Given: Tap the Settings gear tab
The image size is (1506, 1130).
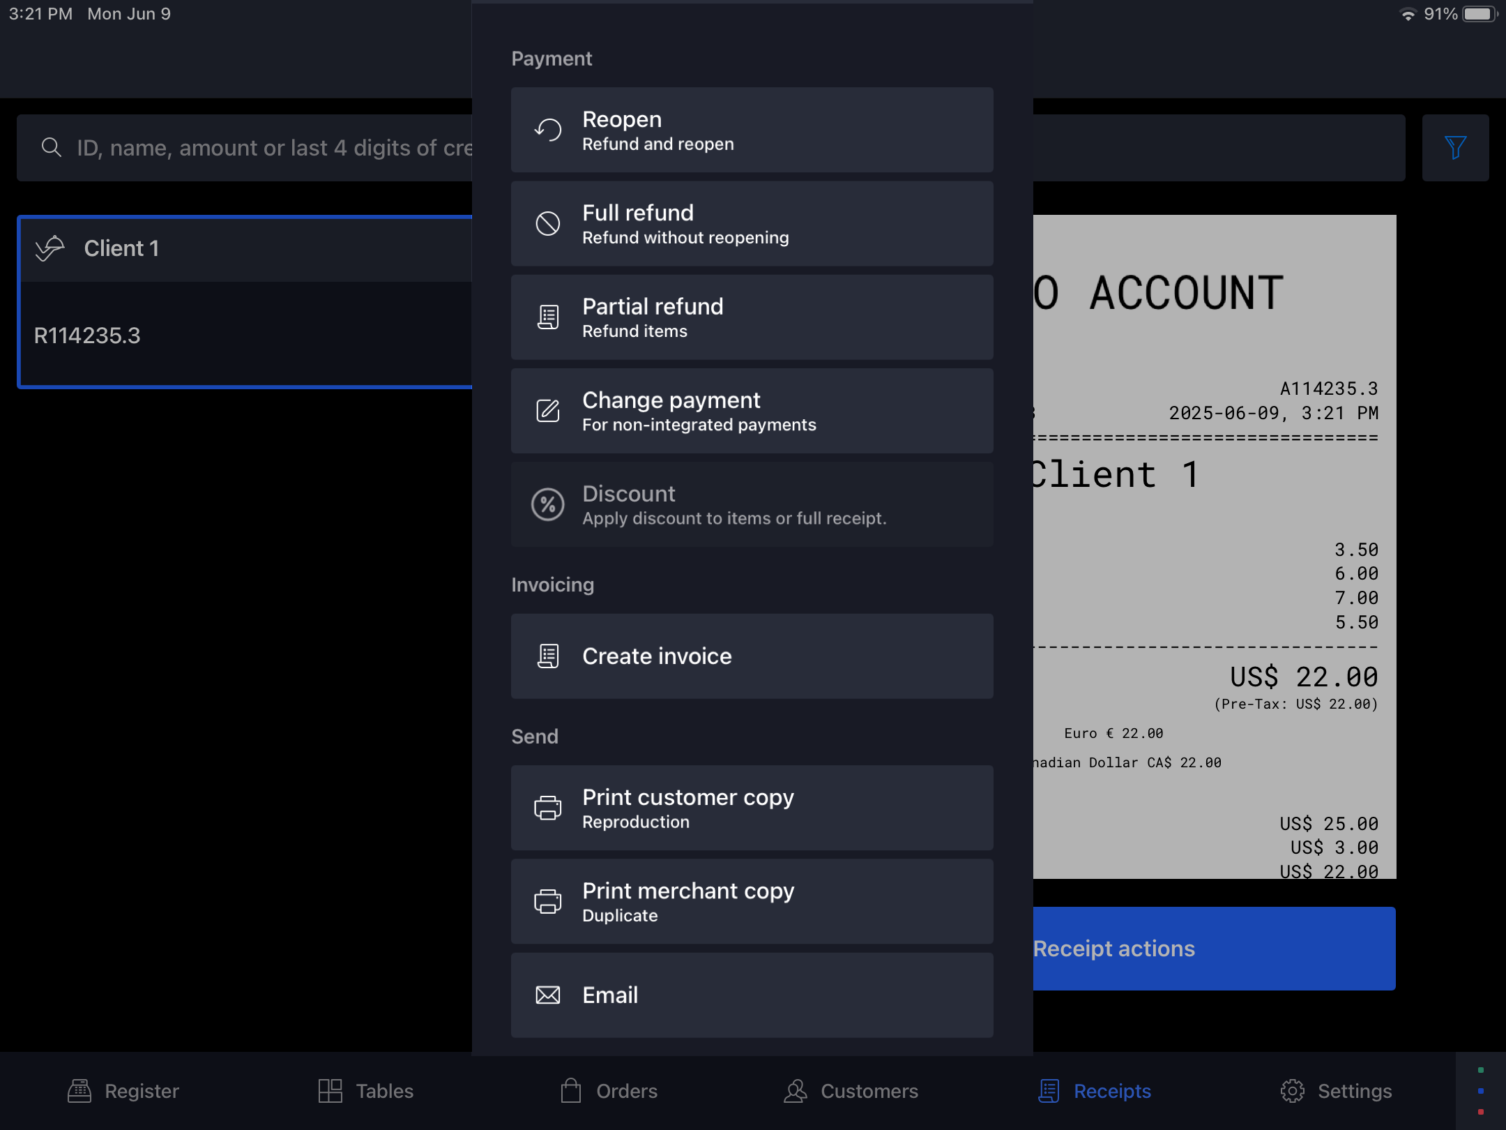Looking at the screenshot, I should 1336,1091.
